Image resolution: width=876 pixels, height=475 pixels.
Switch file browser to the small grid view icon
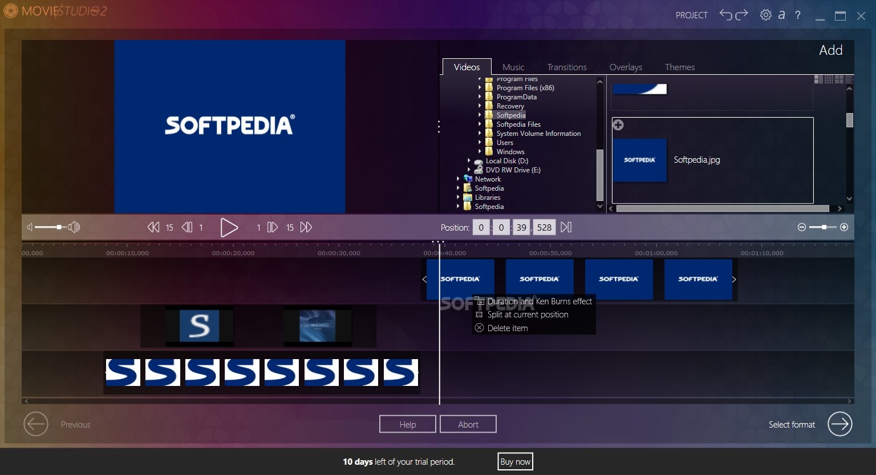click(x=829, y=79)
